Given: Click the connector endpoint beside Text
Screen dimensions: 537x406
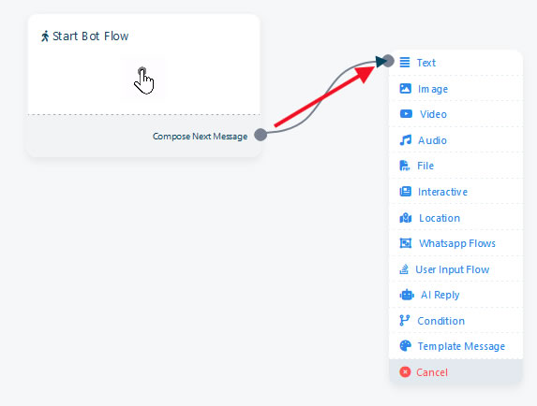Looking at the screenshot, I should point(388,61).
